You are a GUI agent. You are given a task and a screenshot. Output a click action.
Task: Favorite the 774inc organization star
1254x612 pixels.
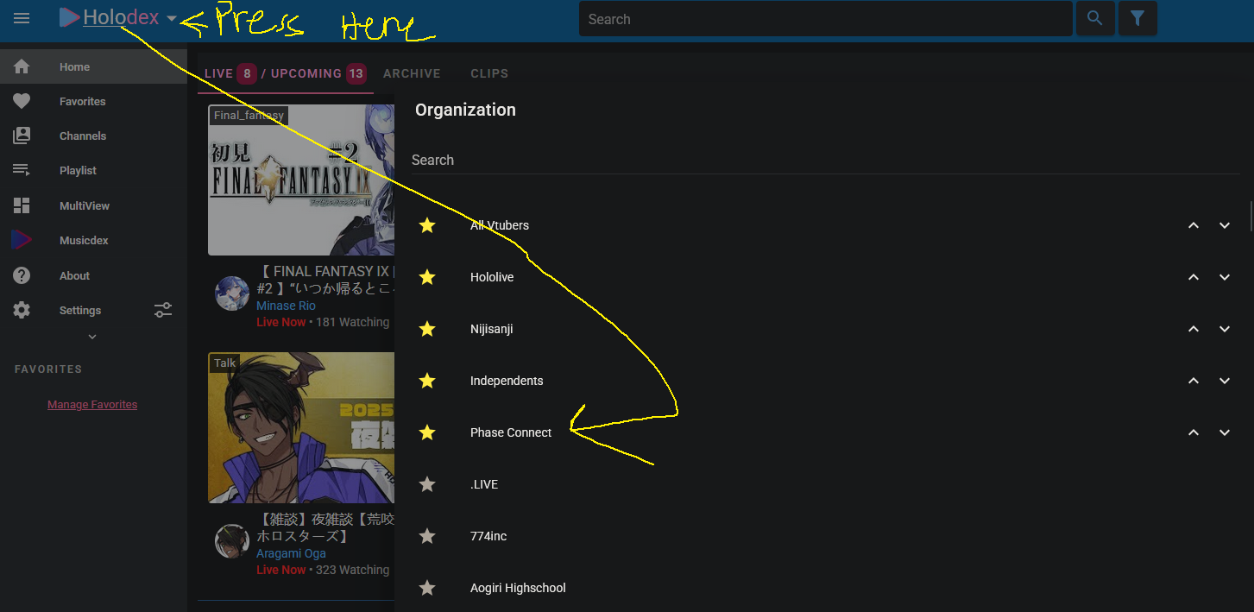pyautogui.click(x=427, y=536)
